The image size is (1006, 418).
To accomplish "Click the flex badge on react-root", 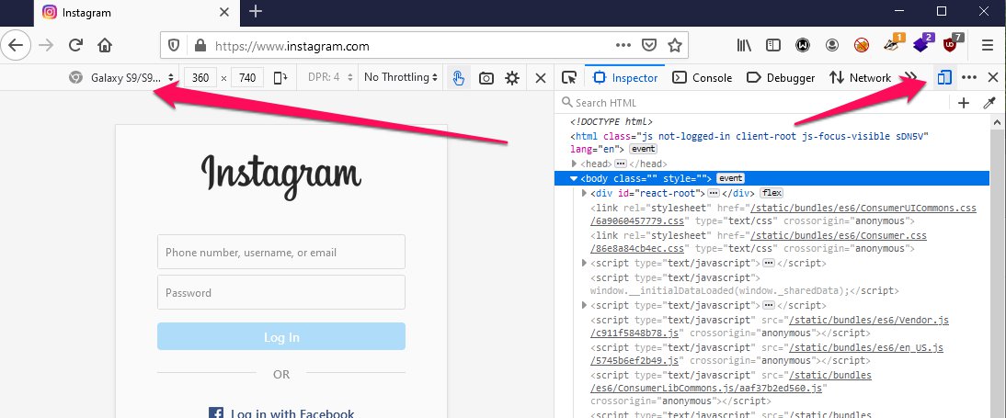I will [x=772, y=193].
